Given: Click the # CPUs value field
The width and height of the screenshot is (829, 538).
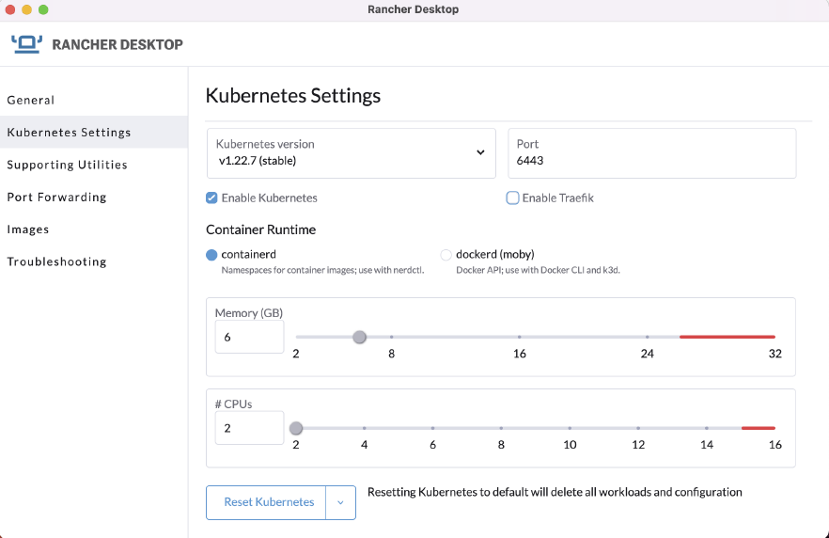Looking at the screenshot, I should [x=249, y=428].
